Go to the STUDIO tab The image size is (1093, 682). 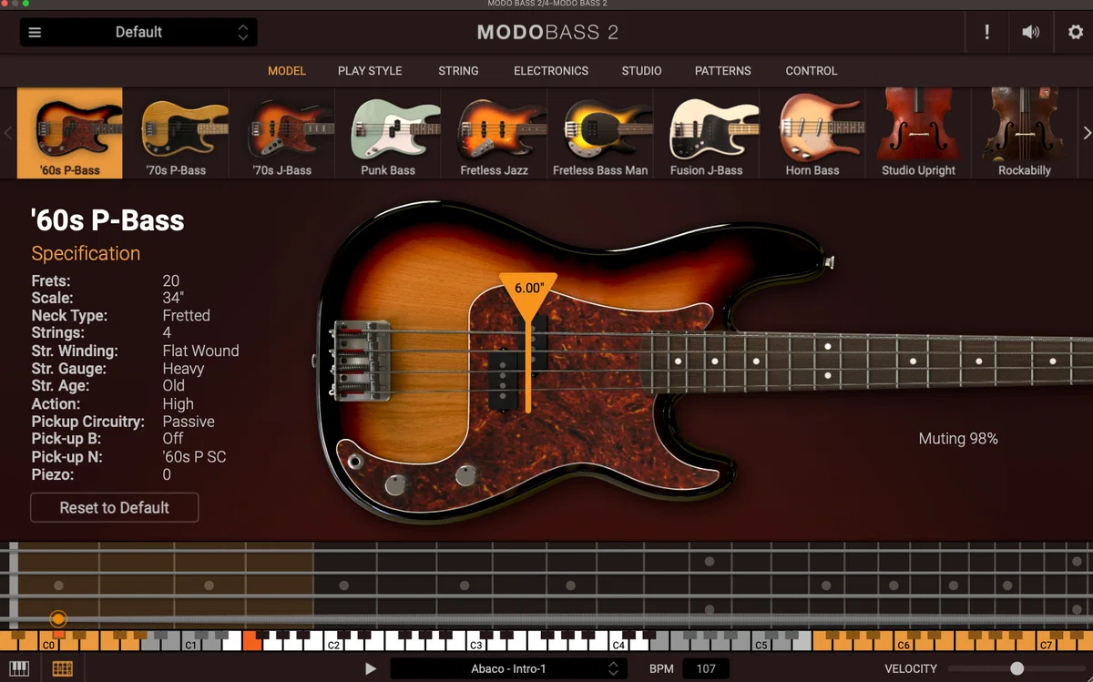pos(642,71)
